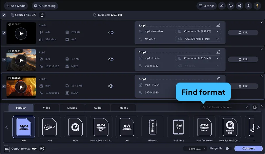Open the Settings menu

coord(206,6)
